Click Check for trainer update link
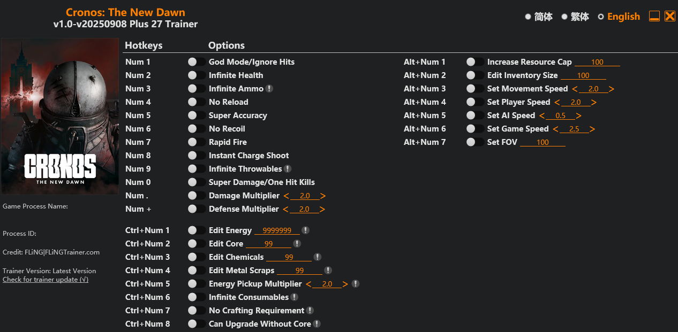Screen dimensions: 678x332 46,280
